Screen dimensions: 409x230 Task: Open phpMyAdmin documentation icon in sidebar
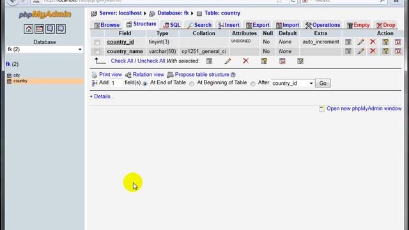(50, 29)
